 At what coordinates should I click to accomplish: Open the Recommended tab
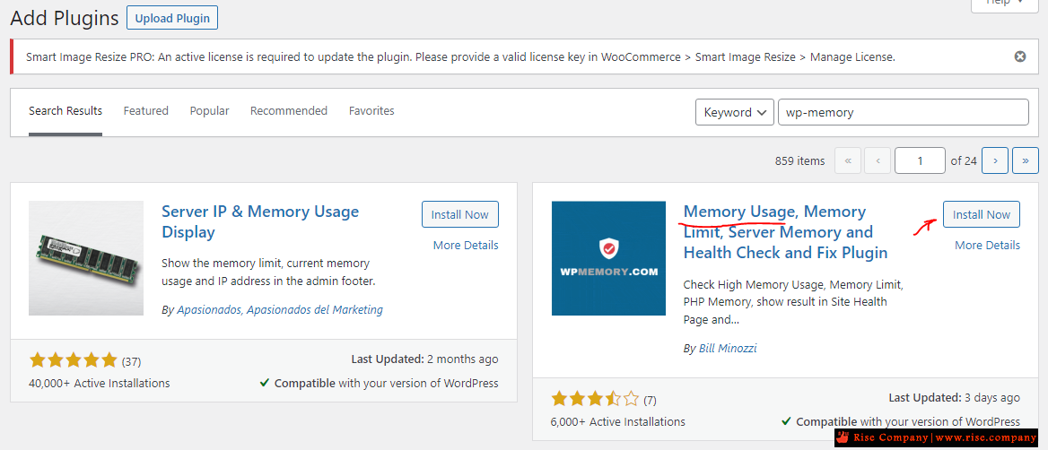(289, 111)
